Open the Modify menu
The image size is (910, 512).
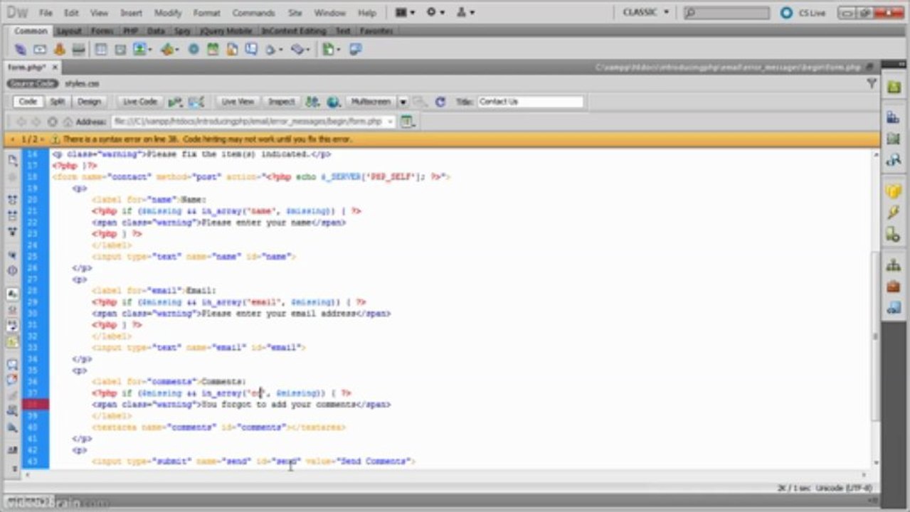click(x=168, y=13)
